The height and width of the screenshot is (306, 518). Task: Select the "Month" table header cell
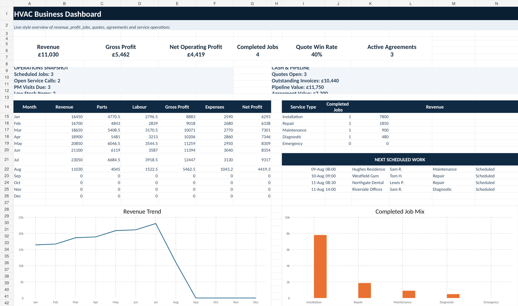[x=29, y=107]
